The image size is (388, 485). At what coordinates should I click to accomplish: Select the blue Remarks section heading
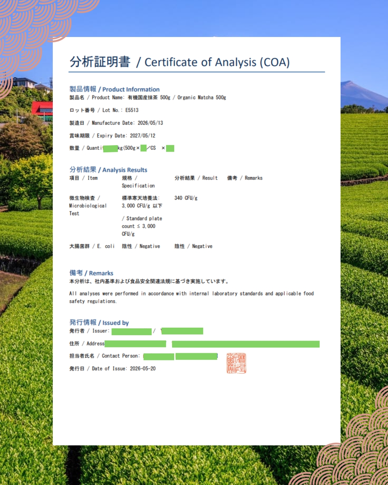click(91, 273)
